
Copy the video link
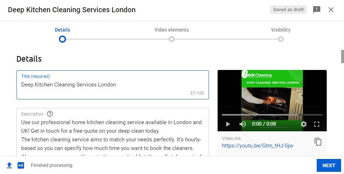(318, 142)
